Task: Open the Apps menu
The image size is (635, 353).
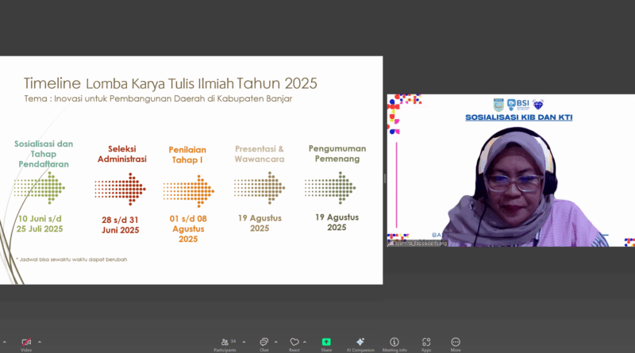Action: click(x=426, y=342)
